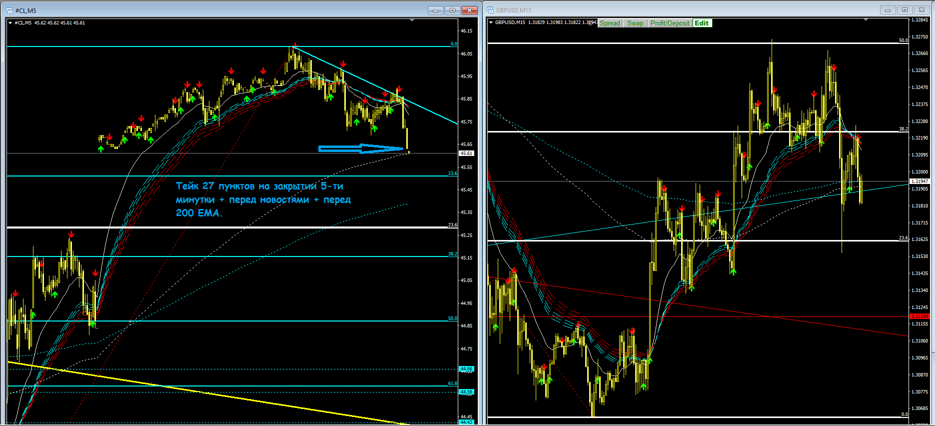Click the 50.0 Fibonacci label in #CL chart

tap(452, 318)
